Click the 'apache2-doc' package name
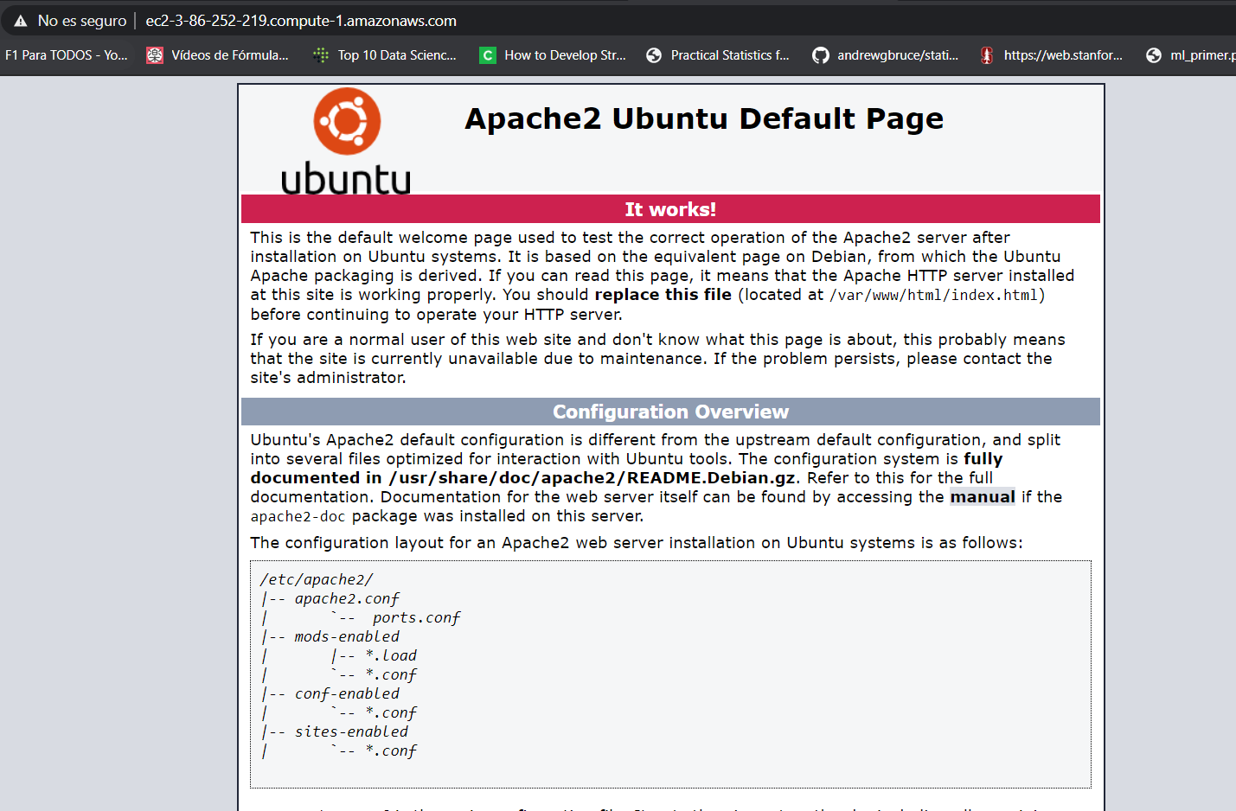Image resolution: width=1236 pixels, height=811 pixels. (x=298, y=517)
